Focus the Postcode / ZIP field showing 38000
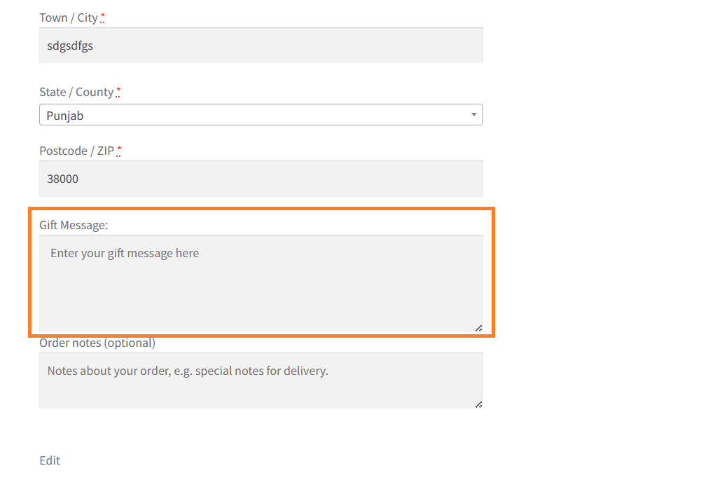This screenshot has height=480, width=708. pos(261,179)
